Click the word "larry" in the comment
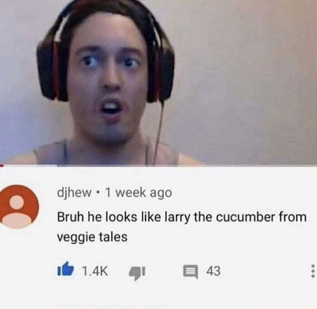This screenshot has width=317, height=309. [x=178, y=218]
